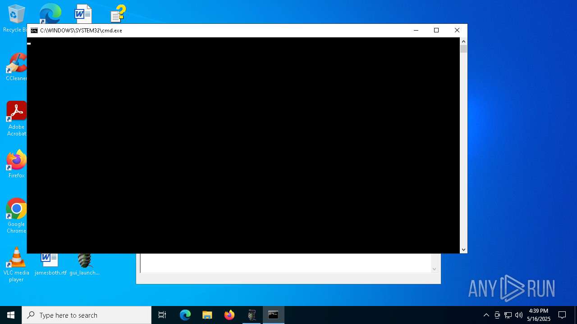Screen dimensions: 577x324
Task: Select the gui_launch desktop icon
Action: click(84, 265)
